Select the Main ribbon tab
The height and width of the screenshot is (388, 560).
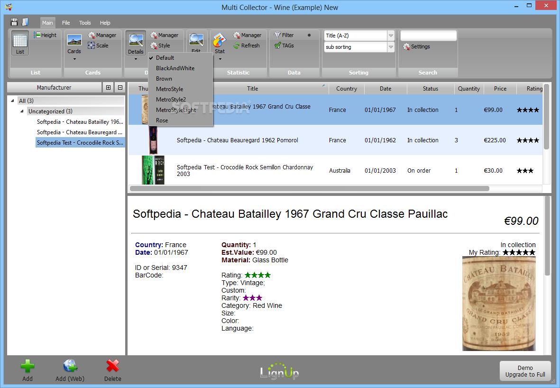pos(47,22)
